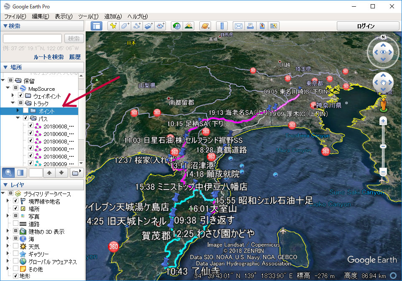Collapse the 検索 panel header triangle
Image resolution: width=402 pixels, height=281 pixels.
click(x=5, y=26)
